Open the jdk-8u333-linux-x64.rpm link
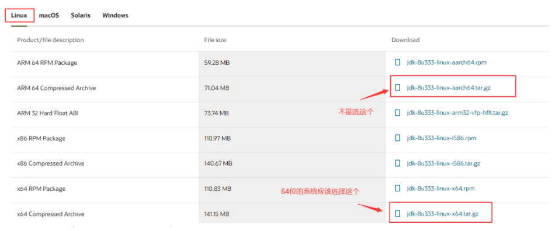 440,188
